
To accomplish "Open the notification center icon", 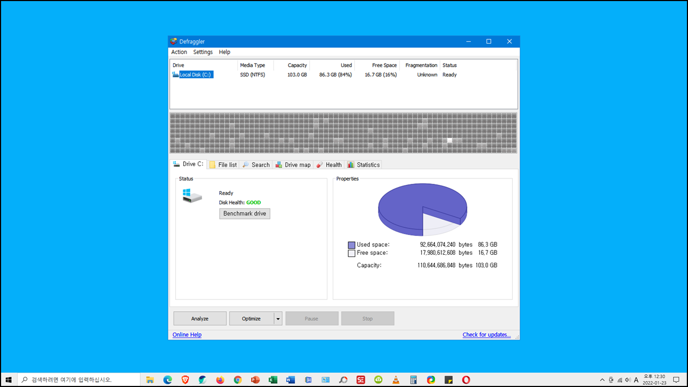I will (676, 379).
